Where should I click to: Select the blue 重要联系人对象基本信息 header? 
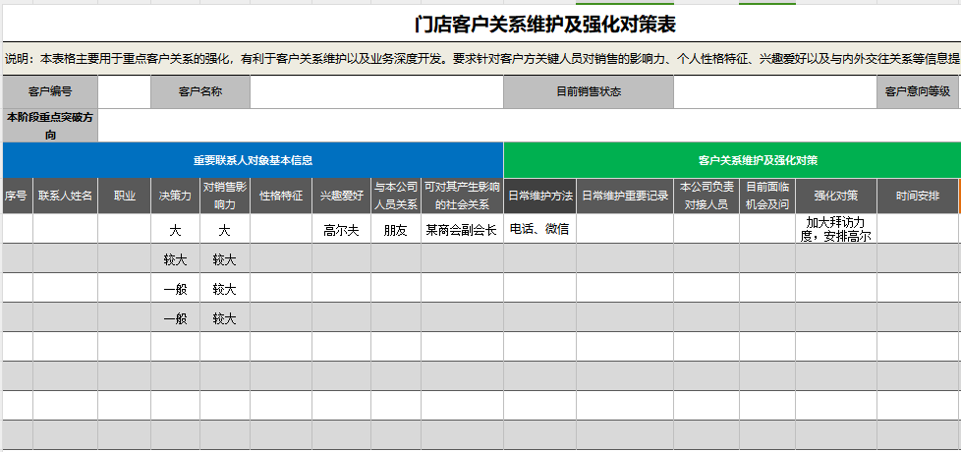[x=253, y=160]
